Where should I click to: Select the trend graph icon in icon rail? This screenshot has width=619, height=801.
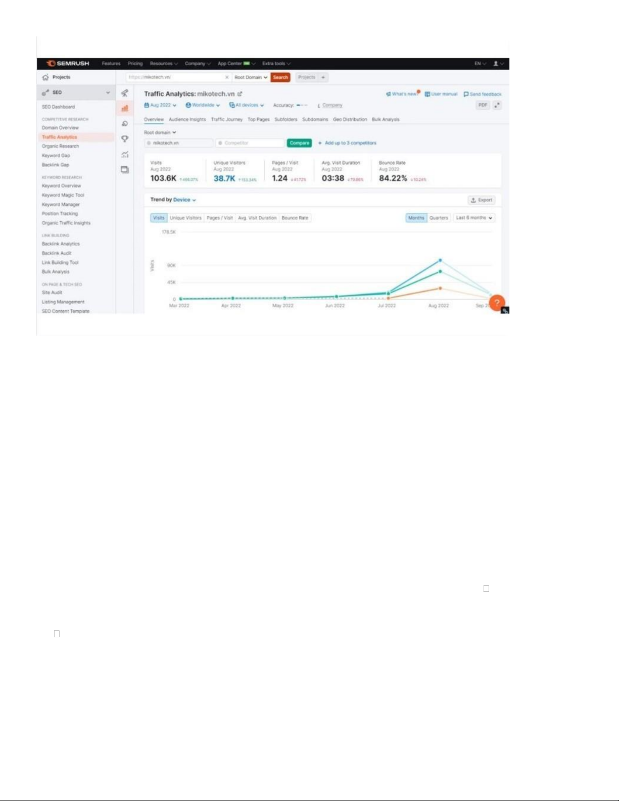[124, 155]
